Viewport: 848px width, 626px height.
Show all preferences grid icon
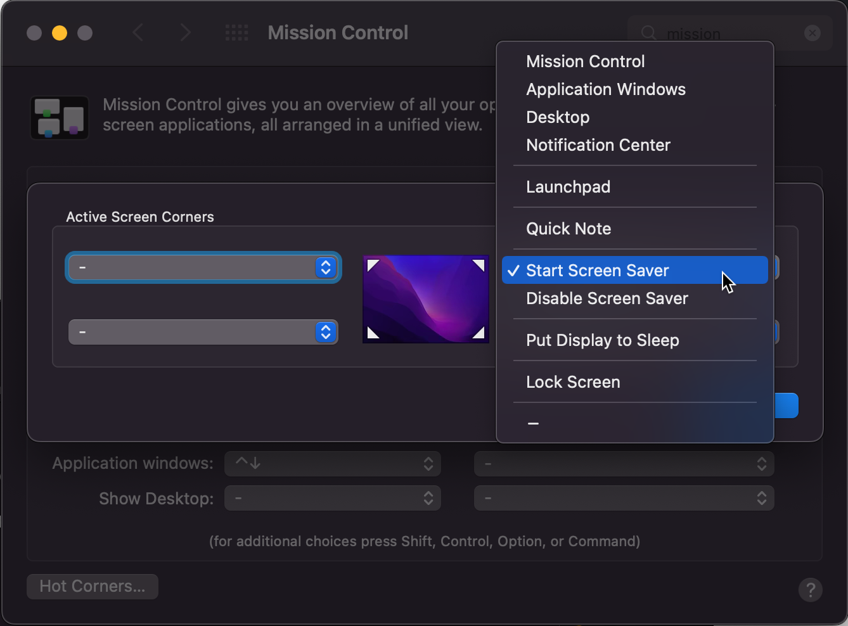(237, 32)
